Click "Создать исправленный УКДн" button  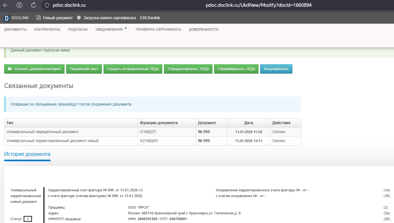point(133,69)
